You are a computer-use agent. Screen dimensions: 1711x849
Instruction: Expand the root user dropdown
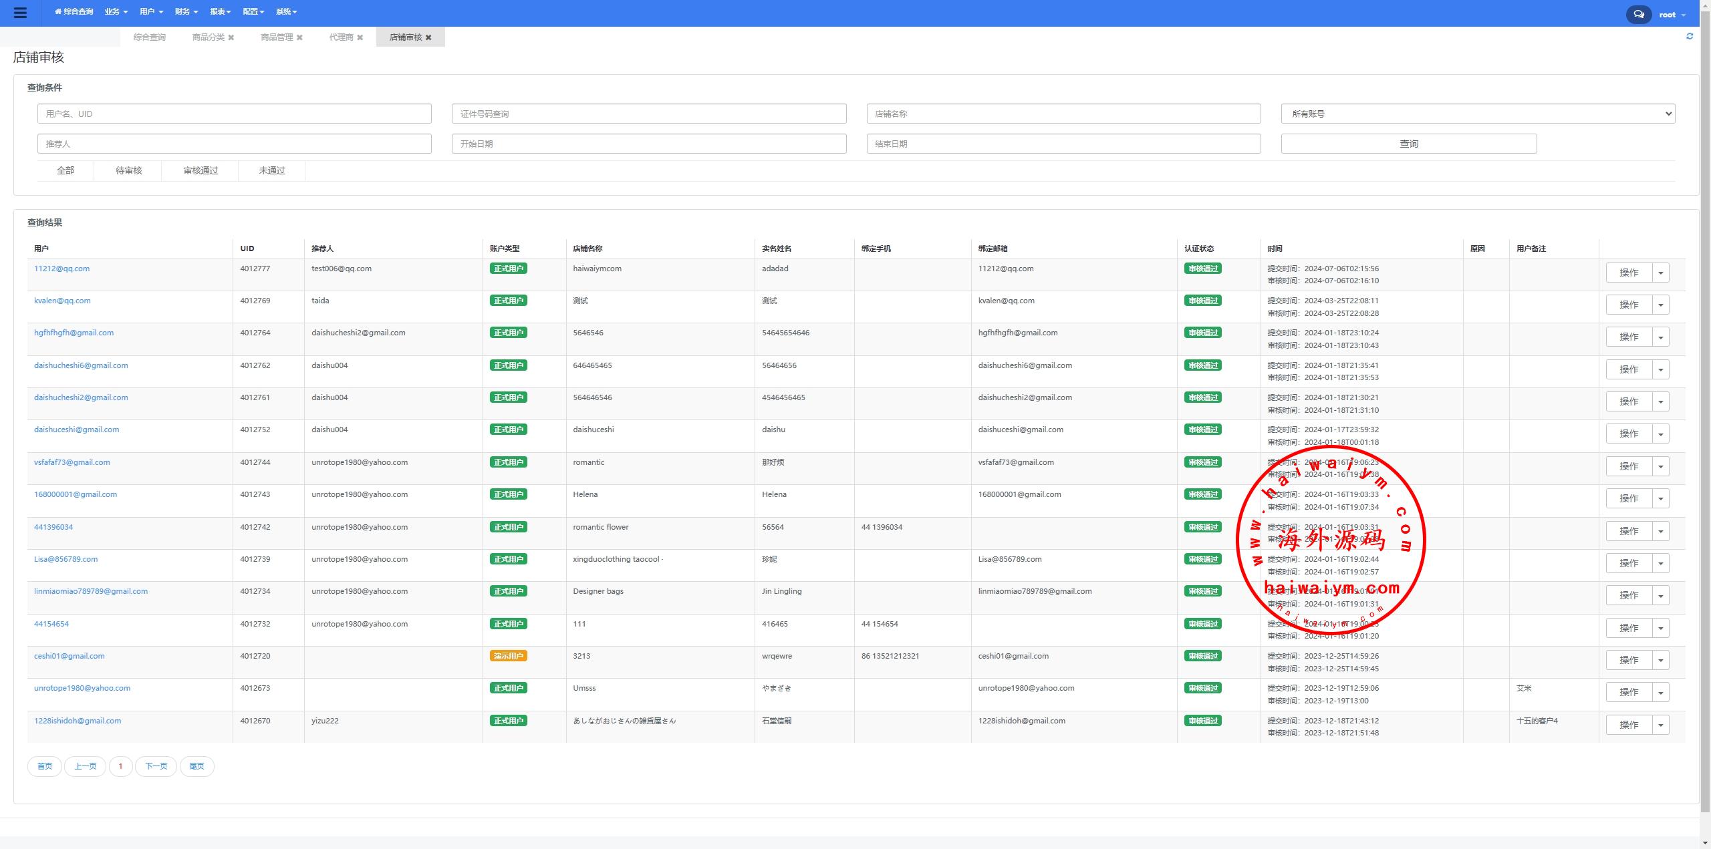[1672, 15]
